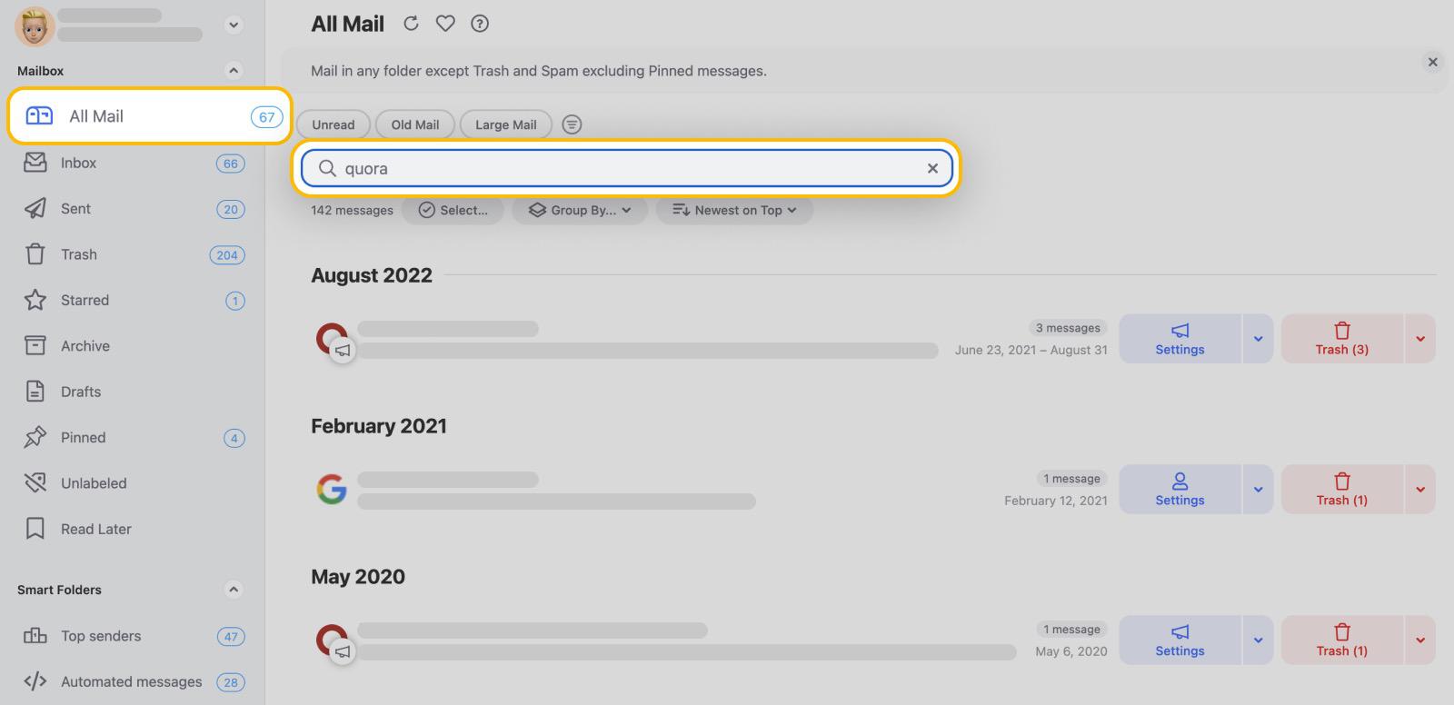Click the Trash (3) button
Image resolution: width=1454 pixels, height=705 pixels.
click(1342, 339)
